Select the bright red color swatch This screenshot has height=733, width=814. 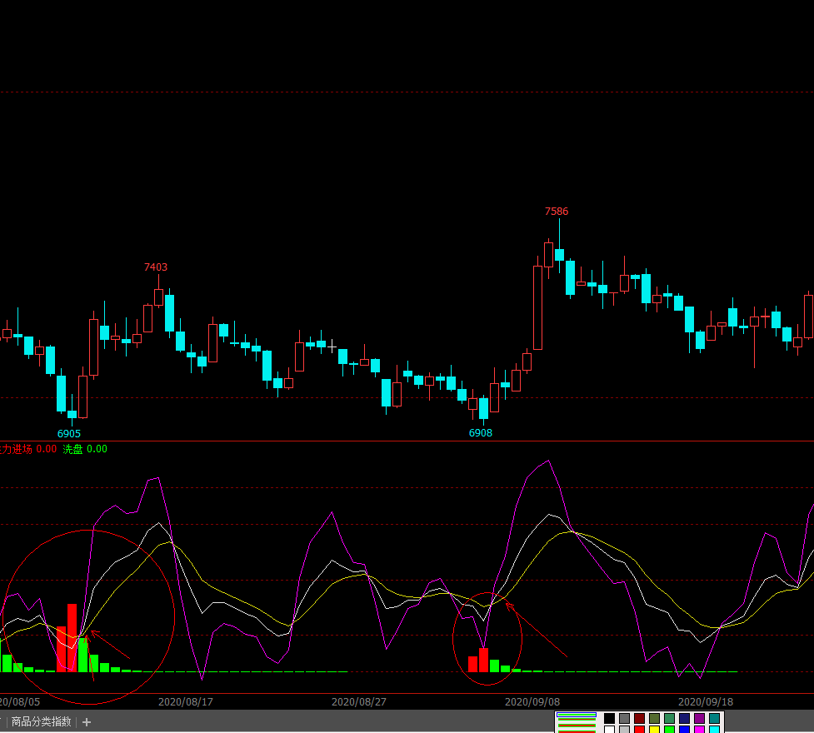(x=640, y=730)
